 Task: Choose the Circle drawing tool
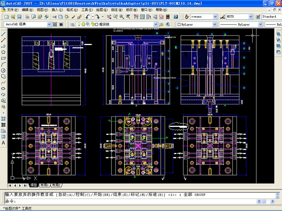[x=4, y=70]
